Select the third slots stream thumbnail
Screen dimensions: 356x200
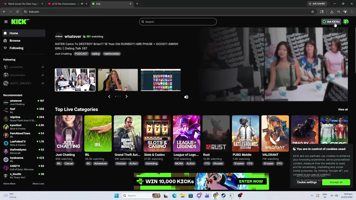pyautogui.click(x=161, y=80)
